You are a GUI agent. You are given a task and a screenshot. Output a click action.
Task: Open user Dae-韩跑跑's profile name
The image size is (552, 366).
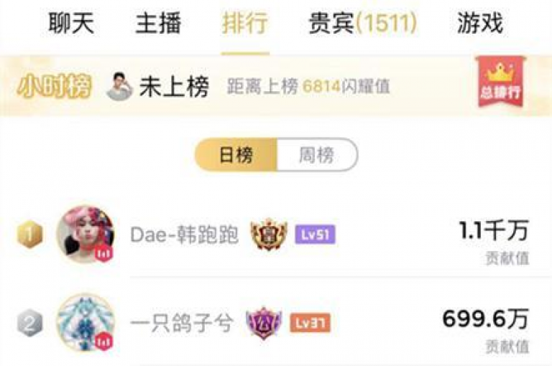(184, 235)
